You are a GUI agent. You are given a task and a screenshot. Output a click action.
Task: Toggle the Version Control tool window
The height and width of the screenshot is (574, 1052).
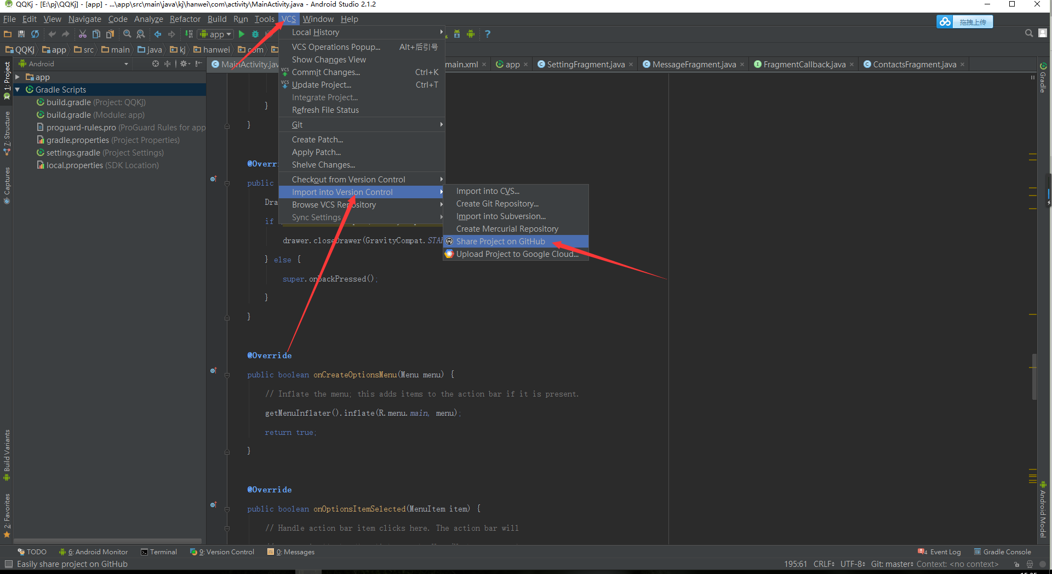click(222, 552)
